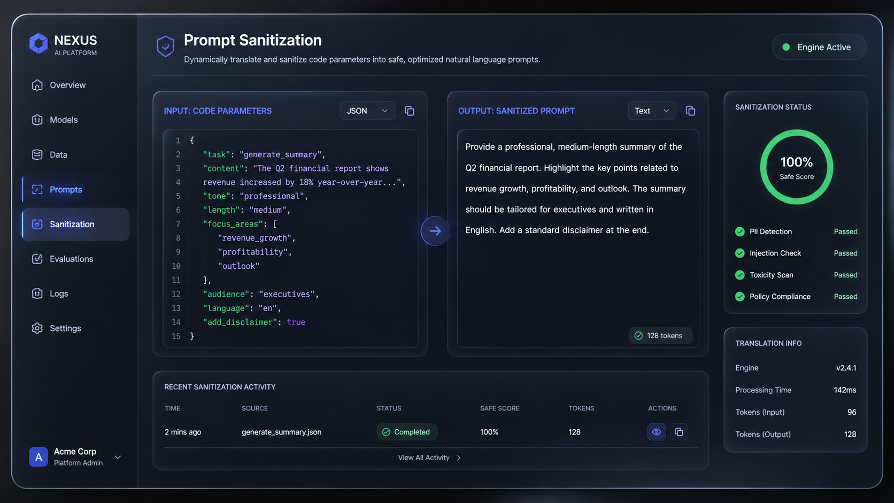Click the Policy Compliance green check icon
894x503 pixels.
pyautogui.click(x=740, y=297)
